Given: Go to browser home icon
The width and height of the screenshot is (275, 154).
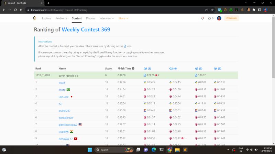Looking at the screenshot, I should coord(21,10).
